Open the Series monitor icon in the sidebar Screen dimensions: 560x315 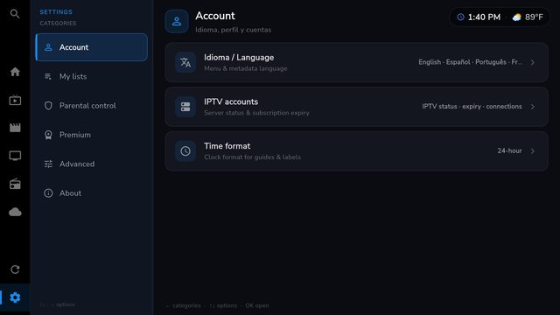coord(15,156)
